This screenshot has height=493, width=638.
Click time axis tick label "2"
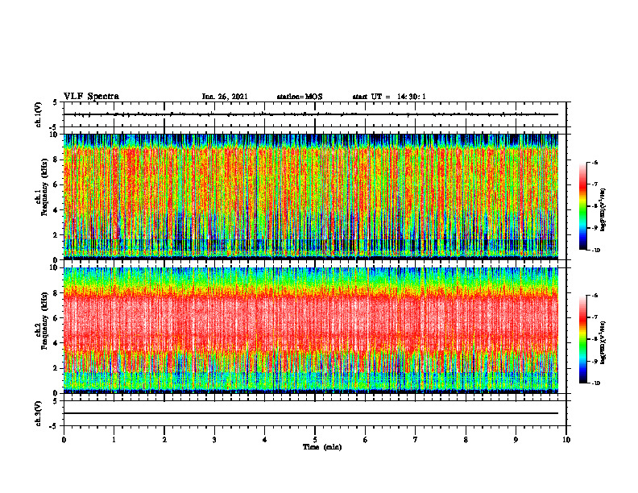(x=164, y=440)
